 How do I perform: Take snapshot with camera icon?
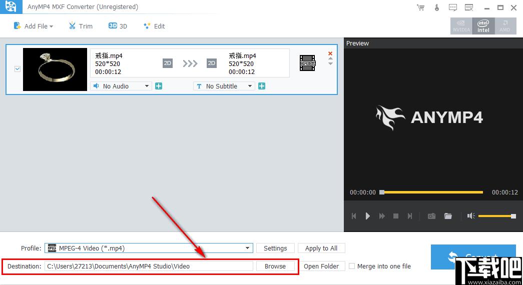(x=431, y=216)
